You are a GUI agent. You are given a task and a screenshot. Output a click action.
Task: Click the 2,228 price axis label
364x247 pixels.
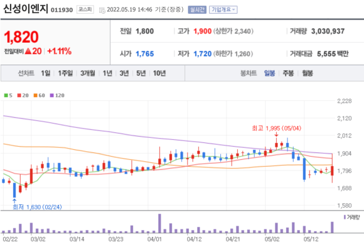(345, 101)
